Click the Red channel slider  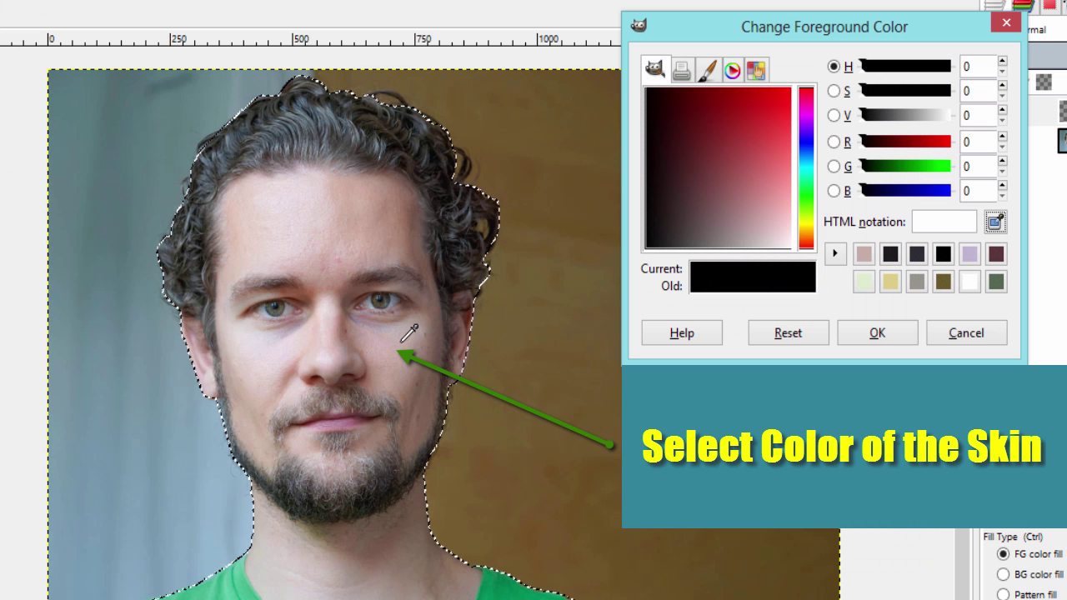click(x=905, y=142)
